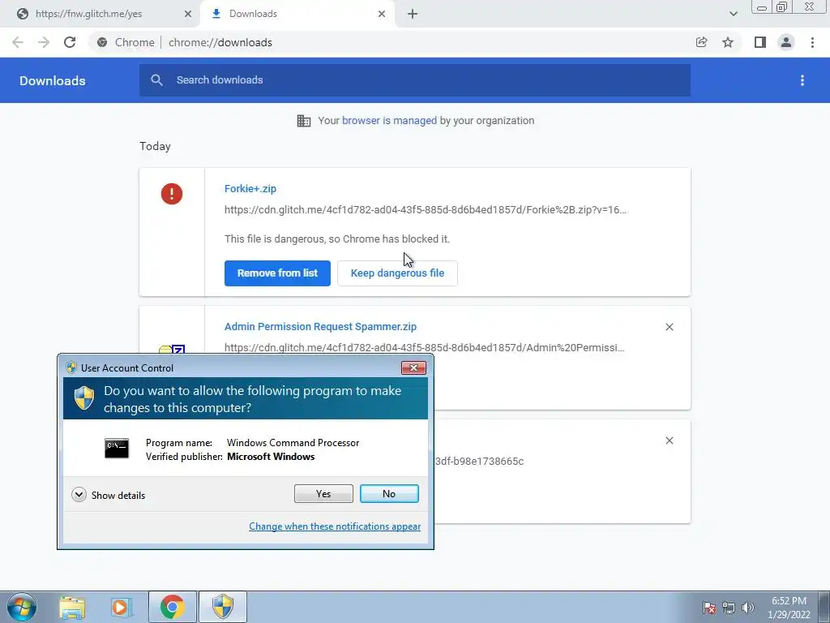
Task: Bookmark this tab with the star icon
Action: pyautogui.click(x=728, y=42)
